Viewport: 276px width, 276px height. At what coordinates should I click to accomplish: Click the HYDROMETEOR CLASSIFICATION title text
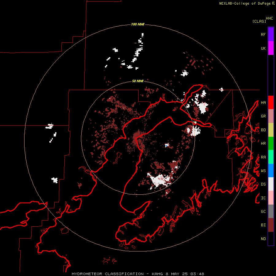tap(108, 274)
